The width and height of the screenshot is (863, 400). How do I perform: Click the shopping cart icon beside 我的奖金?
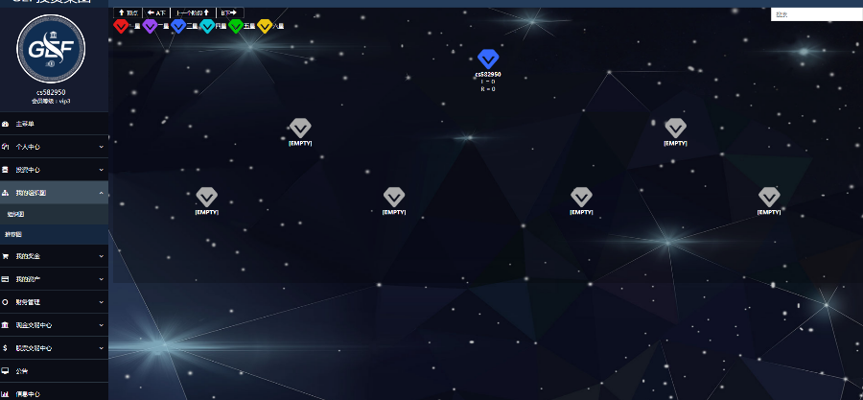click(x=5, y=256)
